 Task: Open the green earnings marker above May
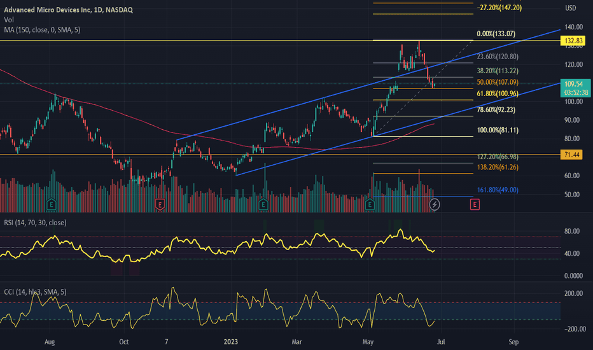[x=370, y=205]
